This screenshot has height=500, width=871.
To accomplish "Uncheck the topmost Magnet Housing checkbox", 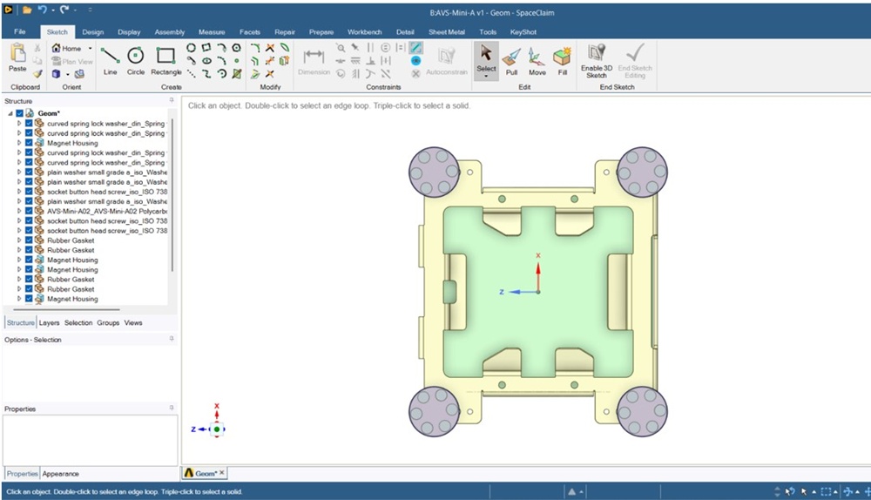I will pos(29,143).
